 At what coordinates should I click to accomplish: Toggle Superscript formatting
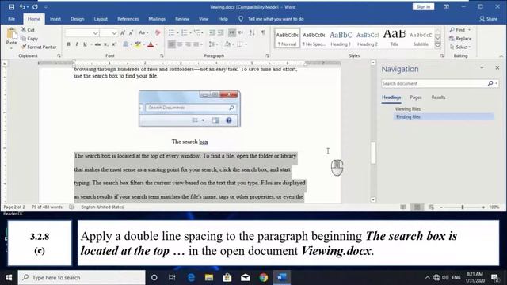tap(114, 44)
